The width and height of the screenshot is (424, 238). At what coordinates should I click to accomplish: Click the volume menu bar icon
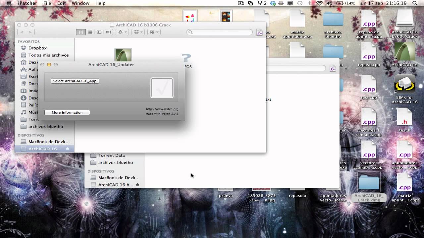[329, 3]
